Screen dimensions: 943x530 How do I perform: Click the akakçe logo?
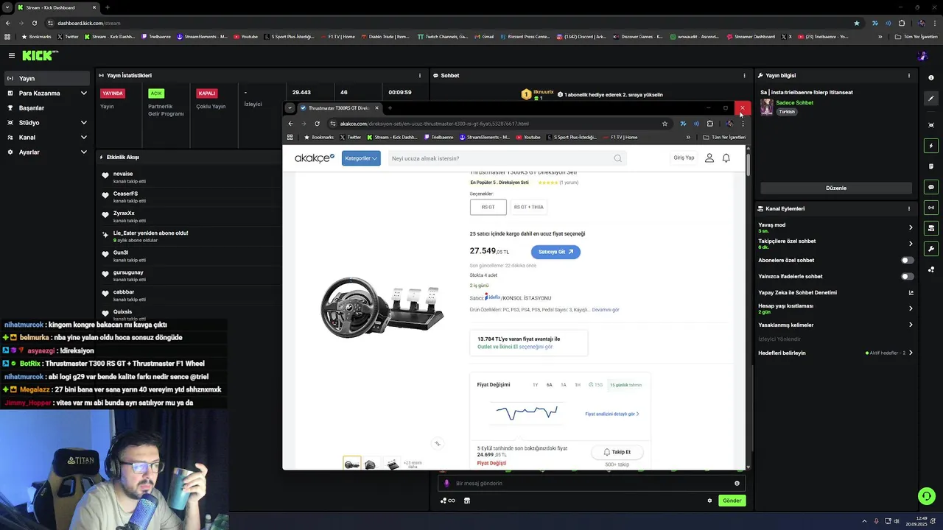tap(315, 158)
